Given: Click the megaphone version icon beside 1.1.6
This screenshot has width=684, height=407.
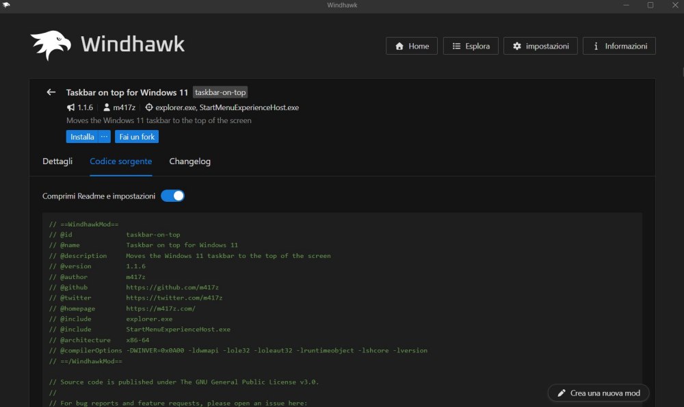Looking at the screenshot, I should tap(70, 107).
